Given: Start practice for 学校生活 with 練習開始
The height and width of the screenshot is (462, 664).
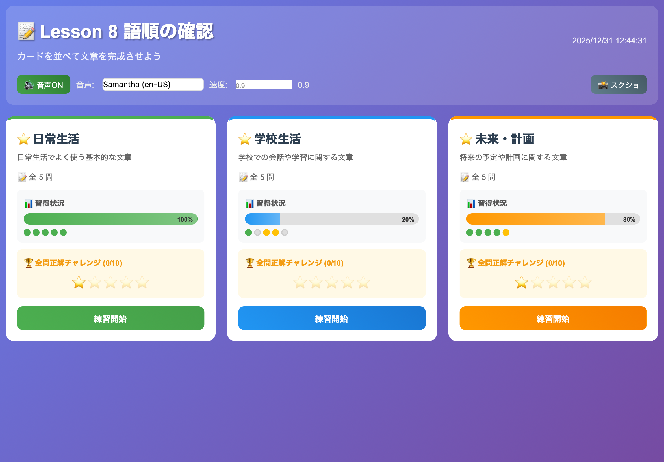Looking at the screenshot, I should [332, 318].
